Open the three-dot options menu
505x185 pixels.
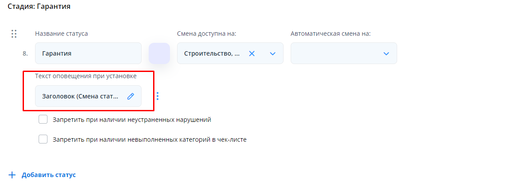(157, 96)
